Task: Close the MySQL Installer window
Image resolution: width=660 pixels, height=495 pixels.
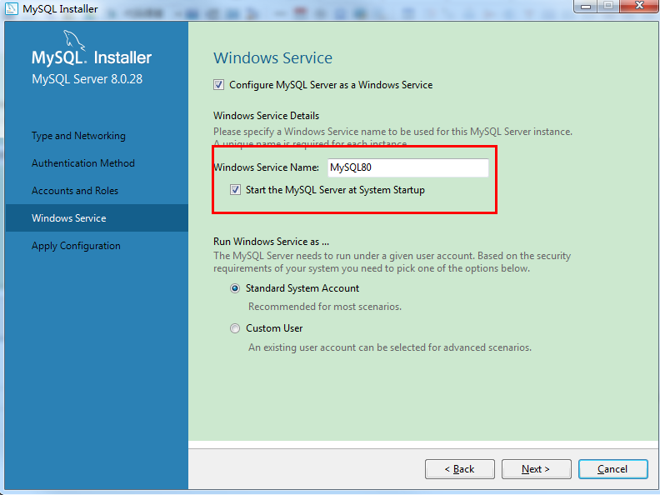Action: click(639, 6)
